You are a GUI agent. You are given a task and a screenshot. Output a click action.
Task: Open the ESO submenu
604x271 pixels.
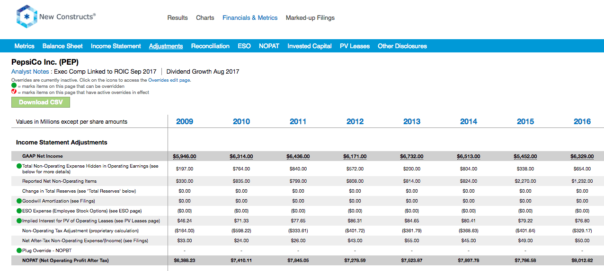tap(244, 46)
